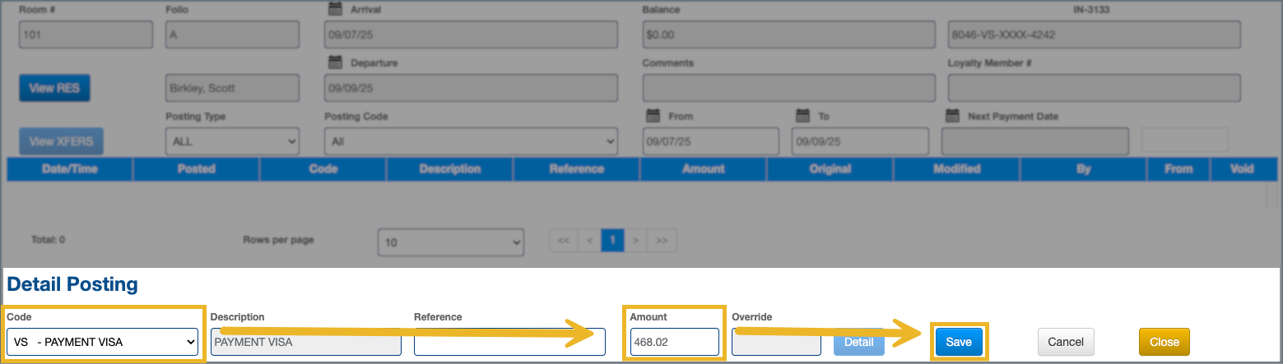Open the Posting Code dropdown
The width and height of the screenshot is (1283, 364).
[x=470, y=141]
